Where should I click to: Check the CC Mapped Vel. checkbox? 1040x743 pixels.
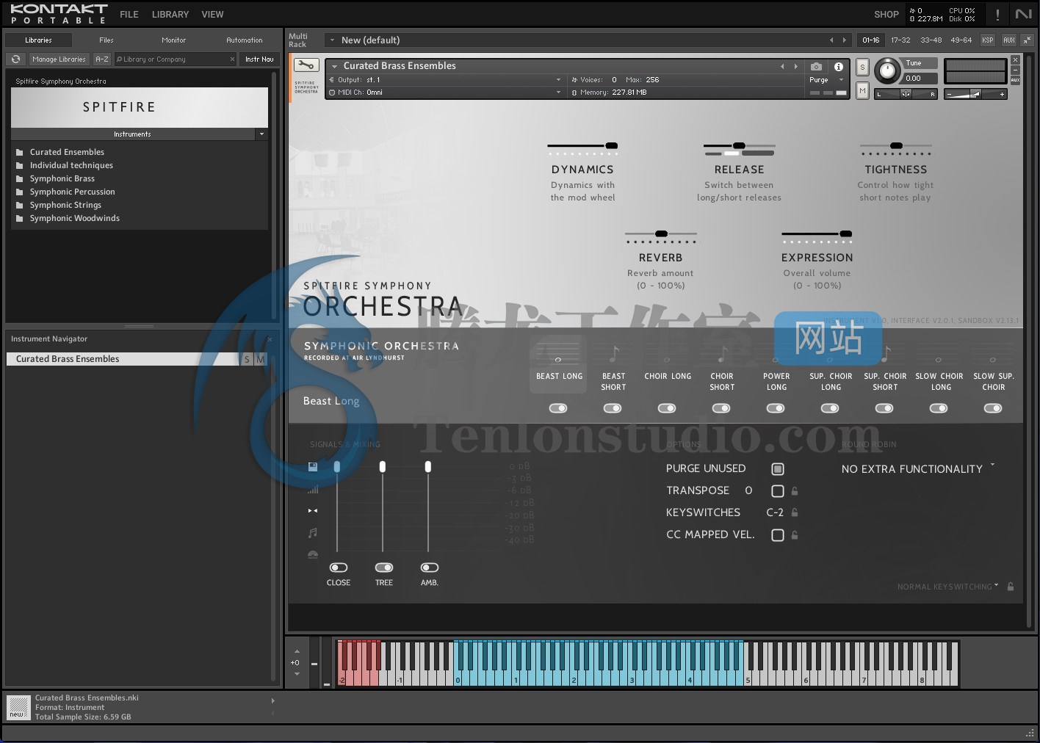(x=778, y=535)
